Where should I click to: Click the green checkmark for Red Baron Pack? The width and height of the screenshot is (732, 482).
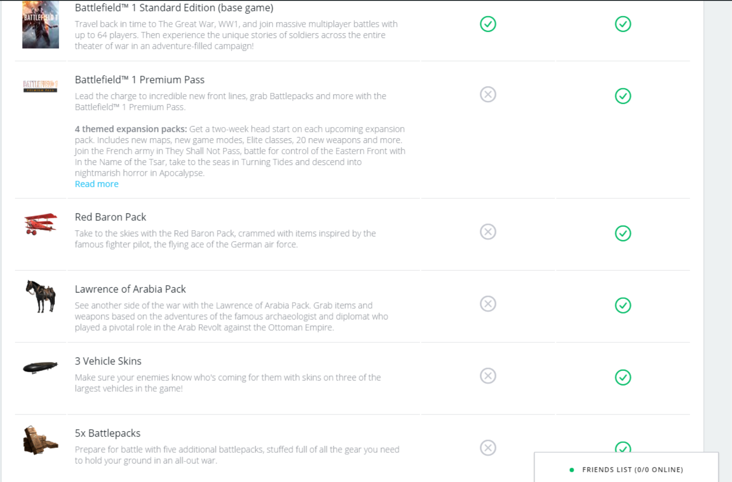pos(623,233)
